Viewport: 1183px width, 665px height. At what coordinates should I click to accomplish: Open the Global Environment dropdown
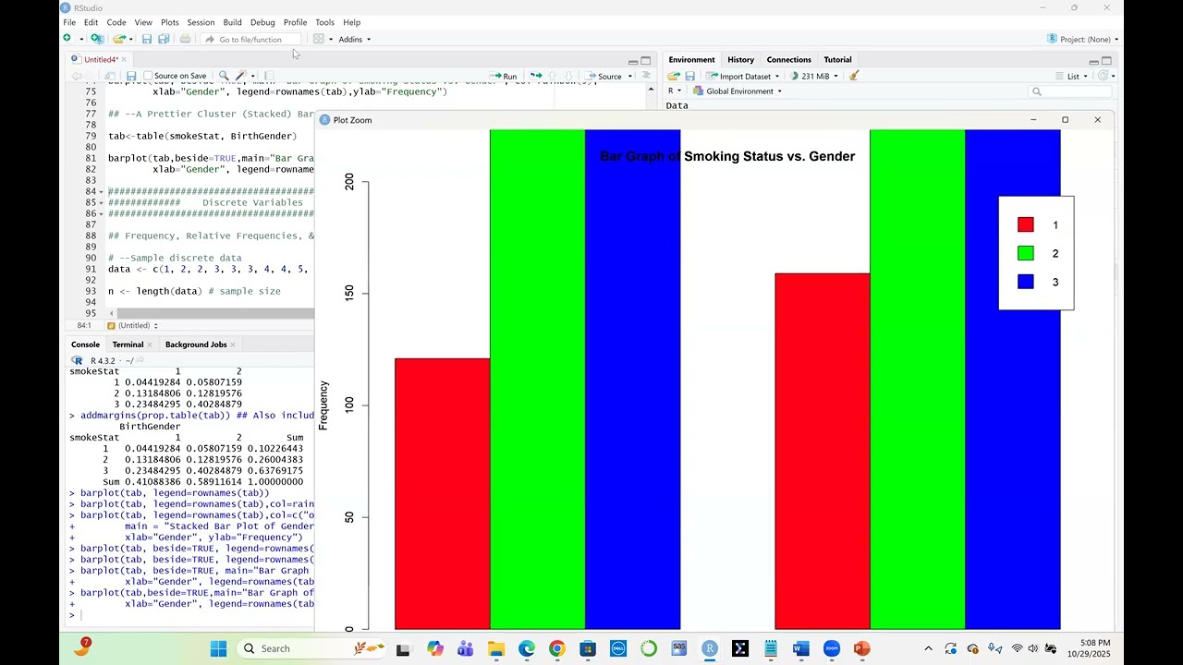tap(738, 91)
